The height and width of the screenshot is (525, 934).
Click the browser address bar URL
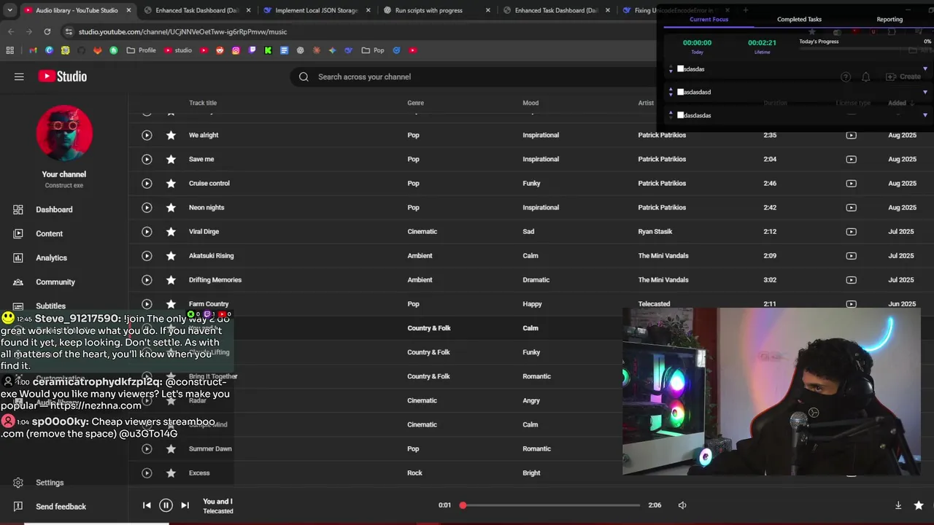[182, 31]
